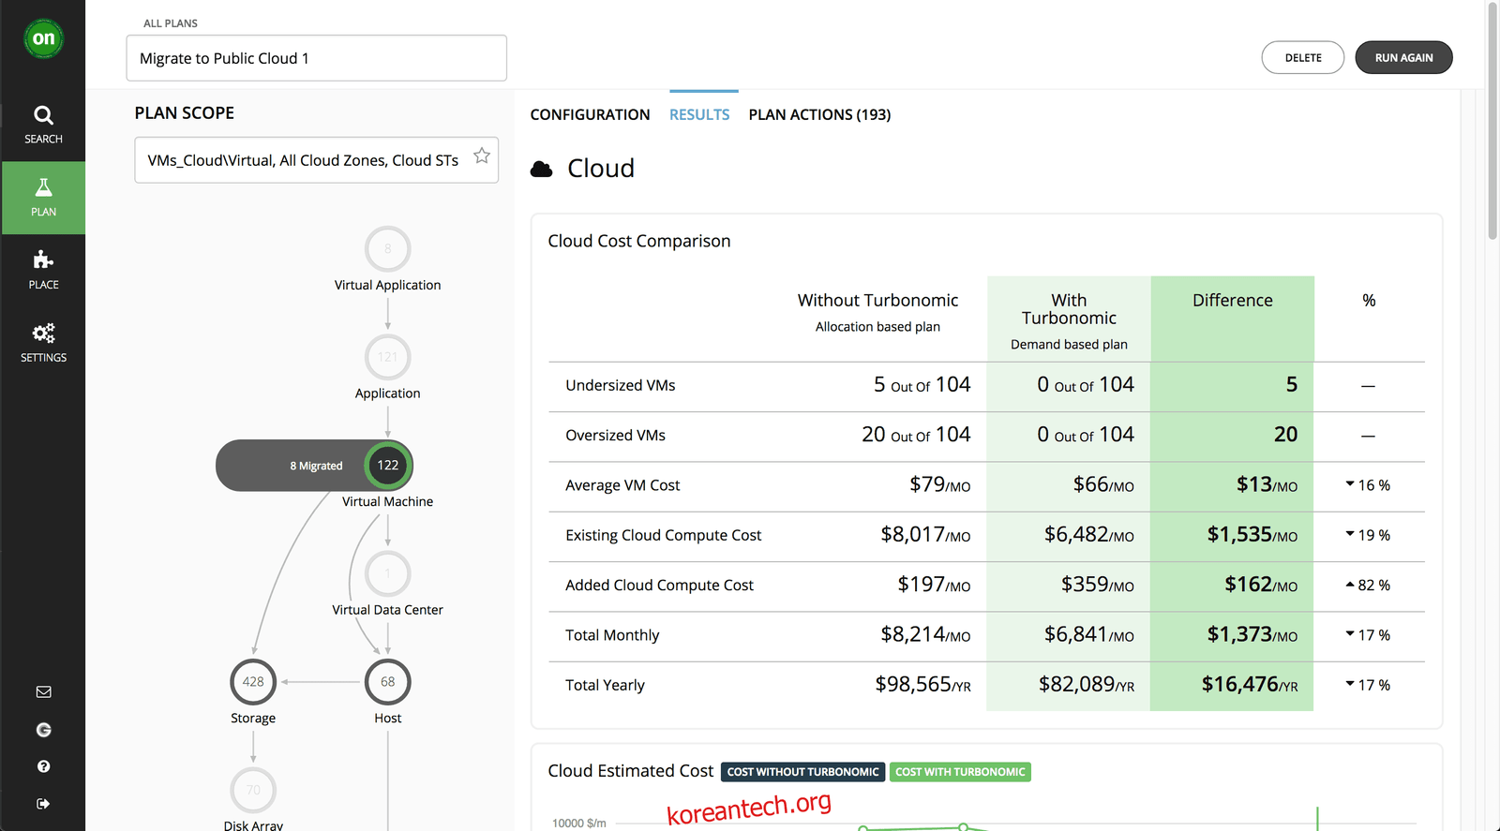
Task: Select the Host 68 node
Action: (x=387, y=682)
